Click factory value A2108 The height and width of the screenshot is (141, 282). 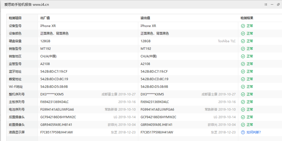click(45, 64)
